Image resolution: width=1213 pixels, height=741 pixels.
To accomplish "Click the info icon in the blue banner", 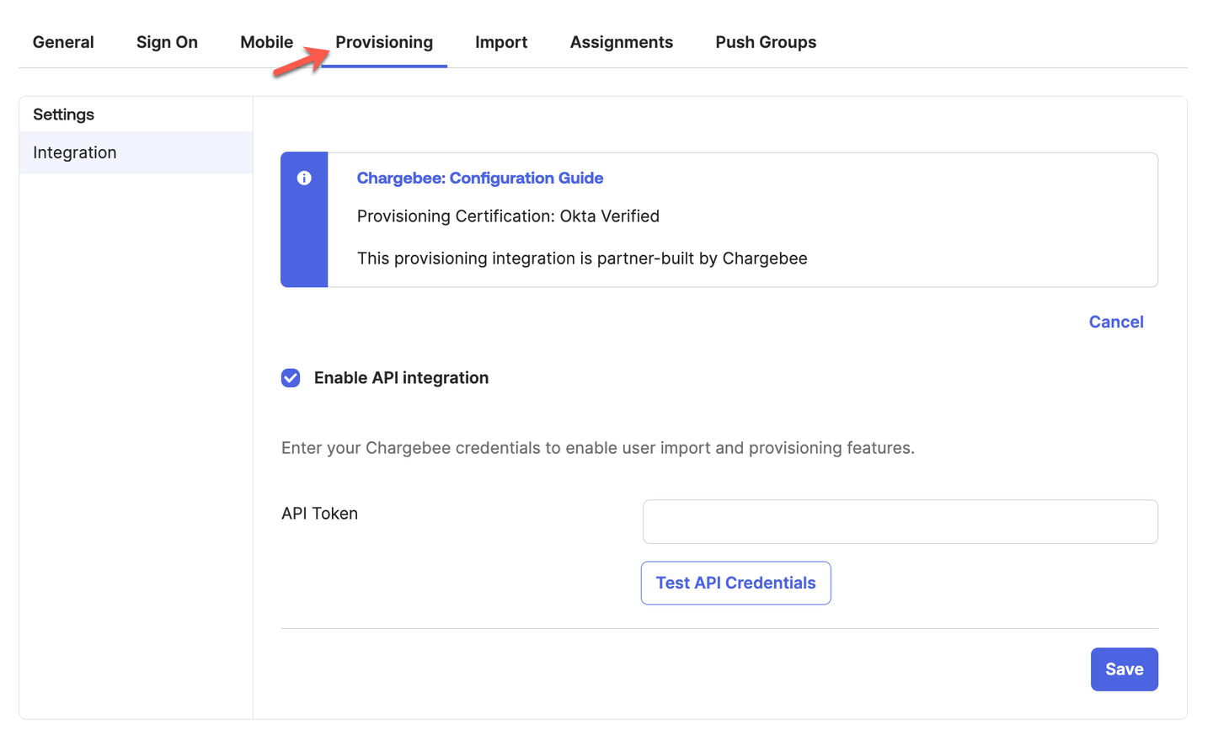I will point(304,178).
